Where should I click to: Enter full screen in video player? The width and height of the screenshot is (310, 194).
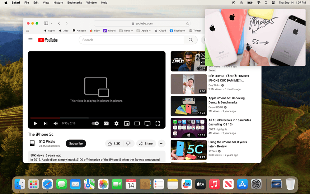158,124
